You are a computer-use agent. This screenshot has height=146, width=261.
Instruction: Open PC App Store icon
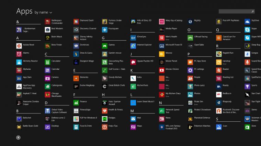[x=190, y=62]
